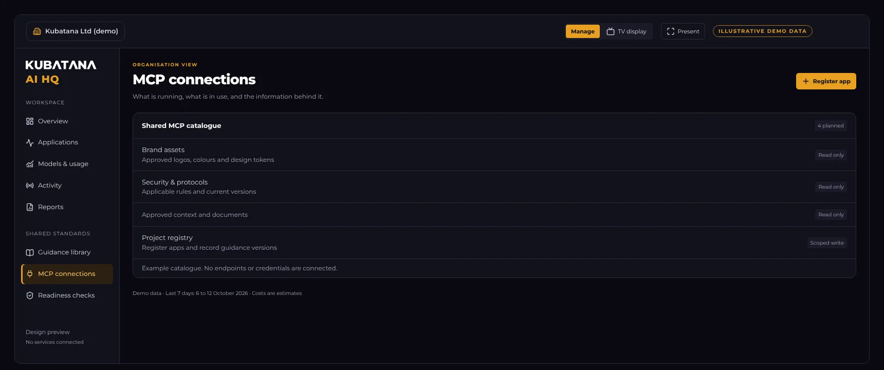Click the Kubatana AI HQ logo

click(61, 72)
